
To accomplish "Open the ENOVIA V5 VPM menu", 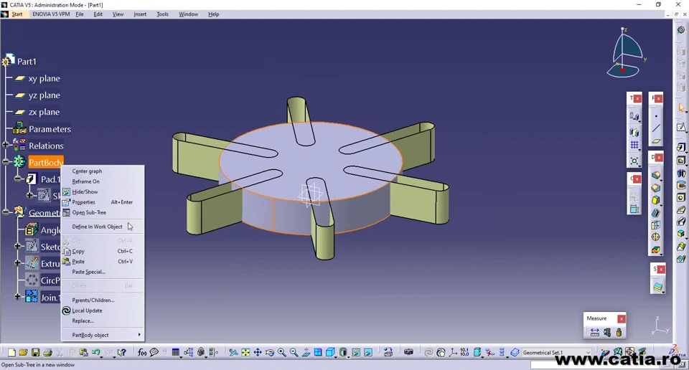I will 51,14.
